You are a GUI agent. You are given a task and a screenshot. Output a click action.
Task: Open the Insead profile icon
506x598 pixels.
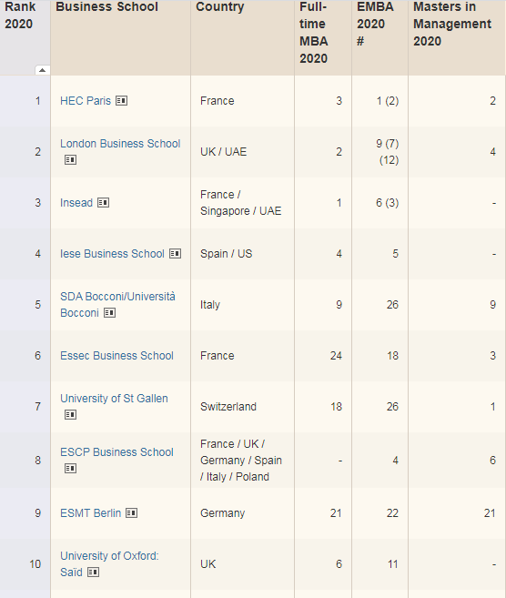point(104,202)
